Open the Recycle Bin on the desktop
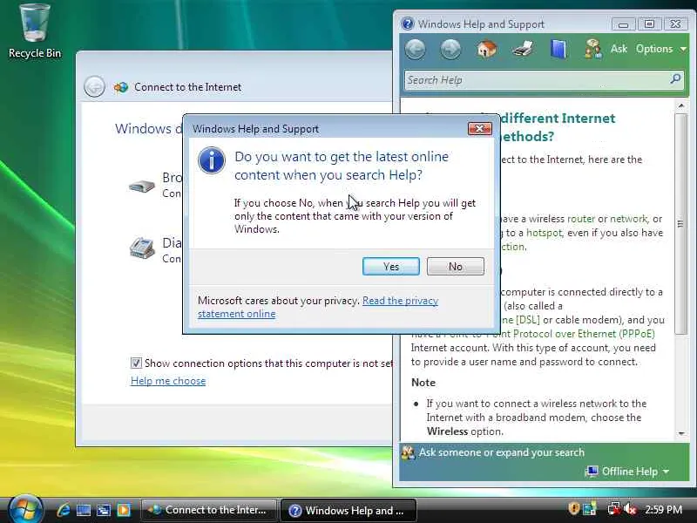Screen dimensions: 697x523 pos(35,31)
